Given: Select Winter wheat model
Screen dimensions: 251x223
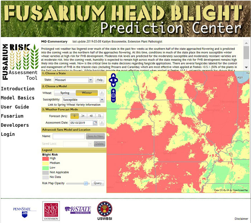Looking at the screenshot, I should [x=87, y=93].
